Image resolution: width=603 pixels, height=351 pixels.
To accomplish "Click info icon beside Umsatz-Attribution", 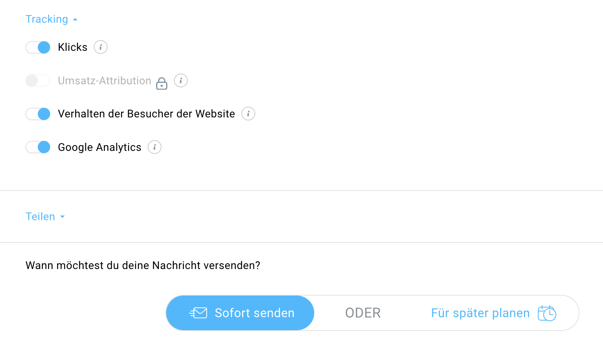I will (x=181, y=81).
